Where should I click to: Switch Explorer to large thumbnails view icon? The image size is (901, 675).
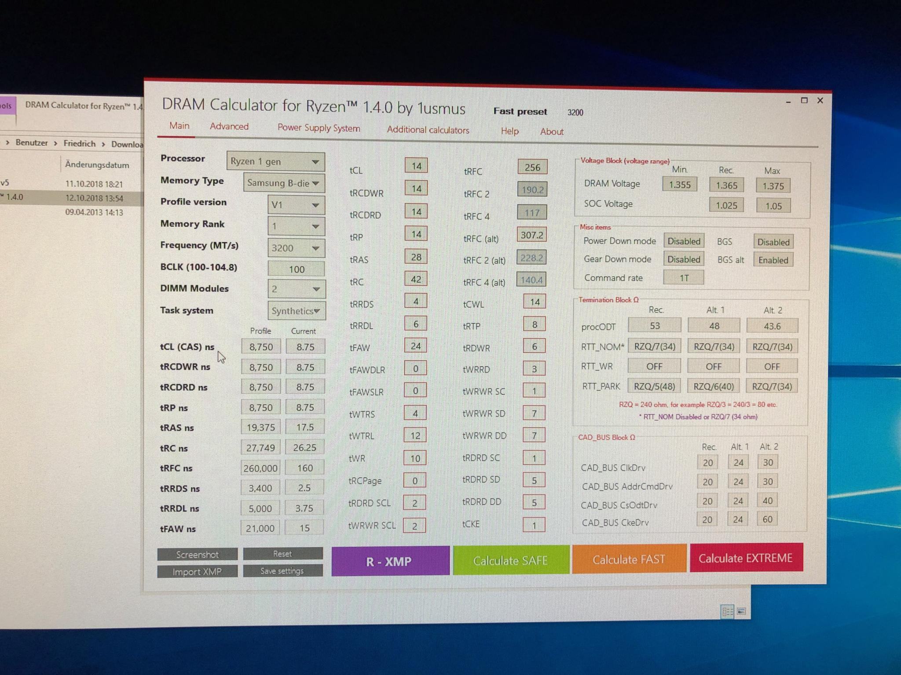click(741, 611)
